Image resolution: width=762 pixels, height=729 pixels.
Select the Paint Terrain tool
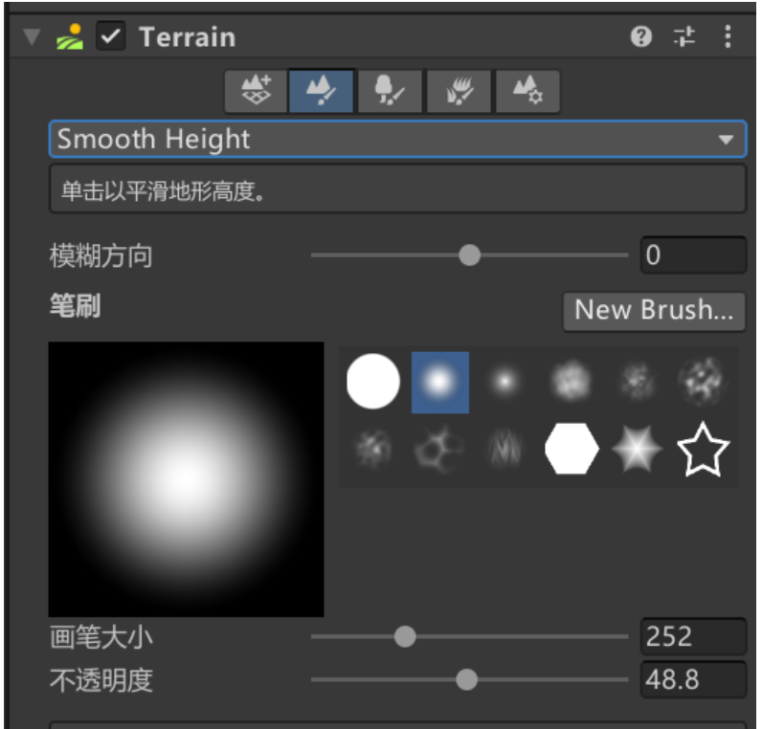coord(322,91)
